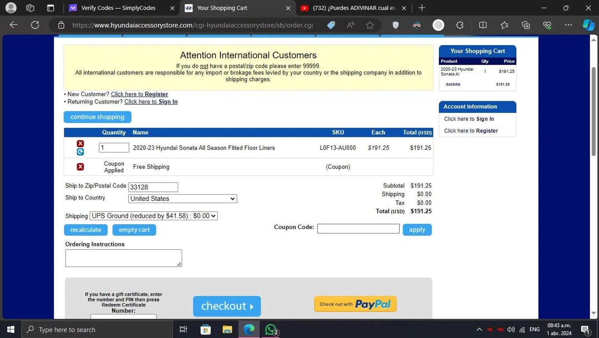Click continue shopping button
599x338 pixels.
point(97,117)
